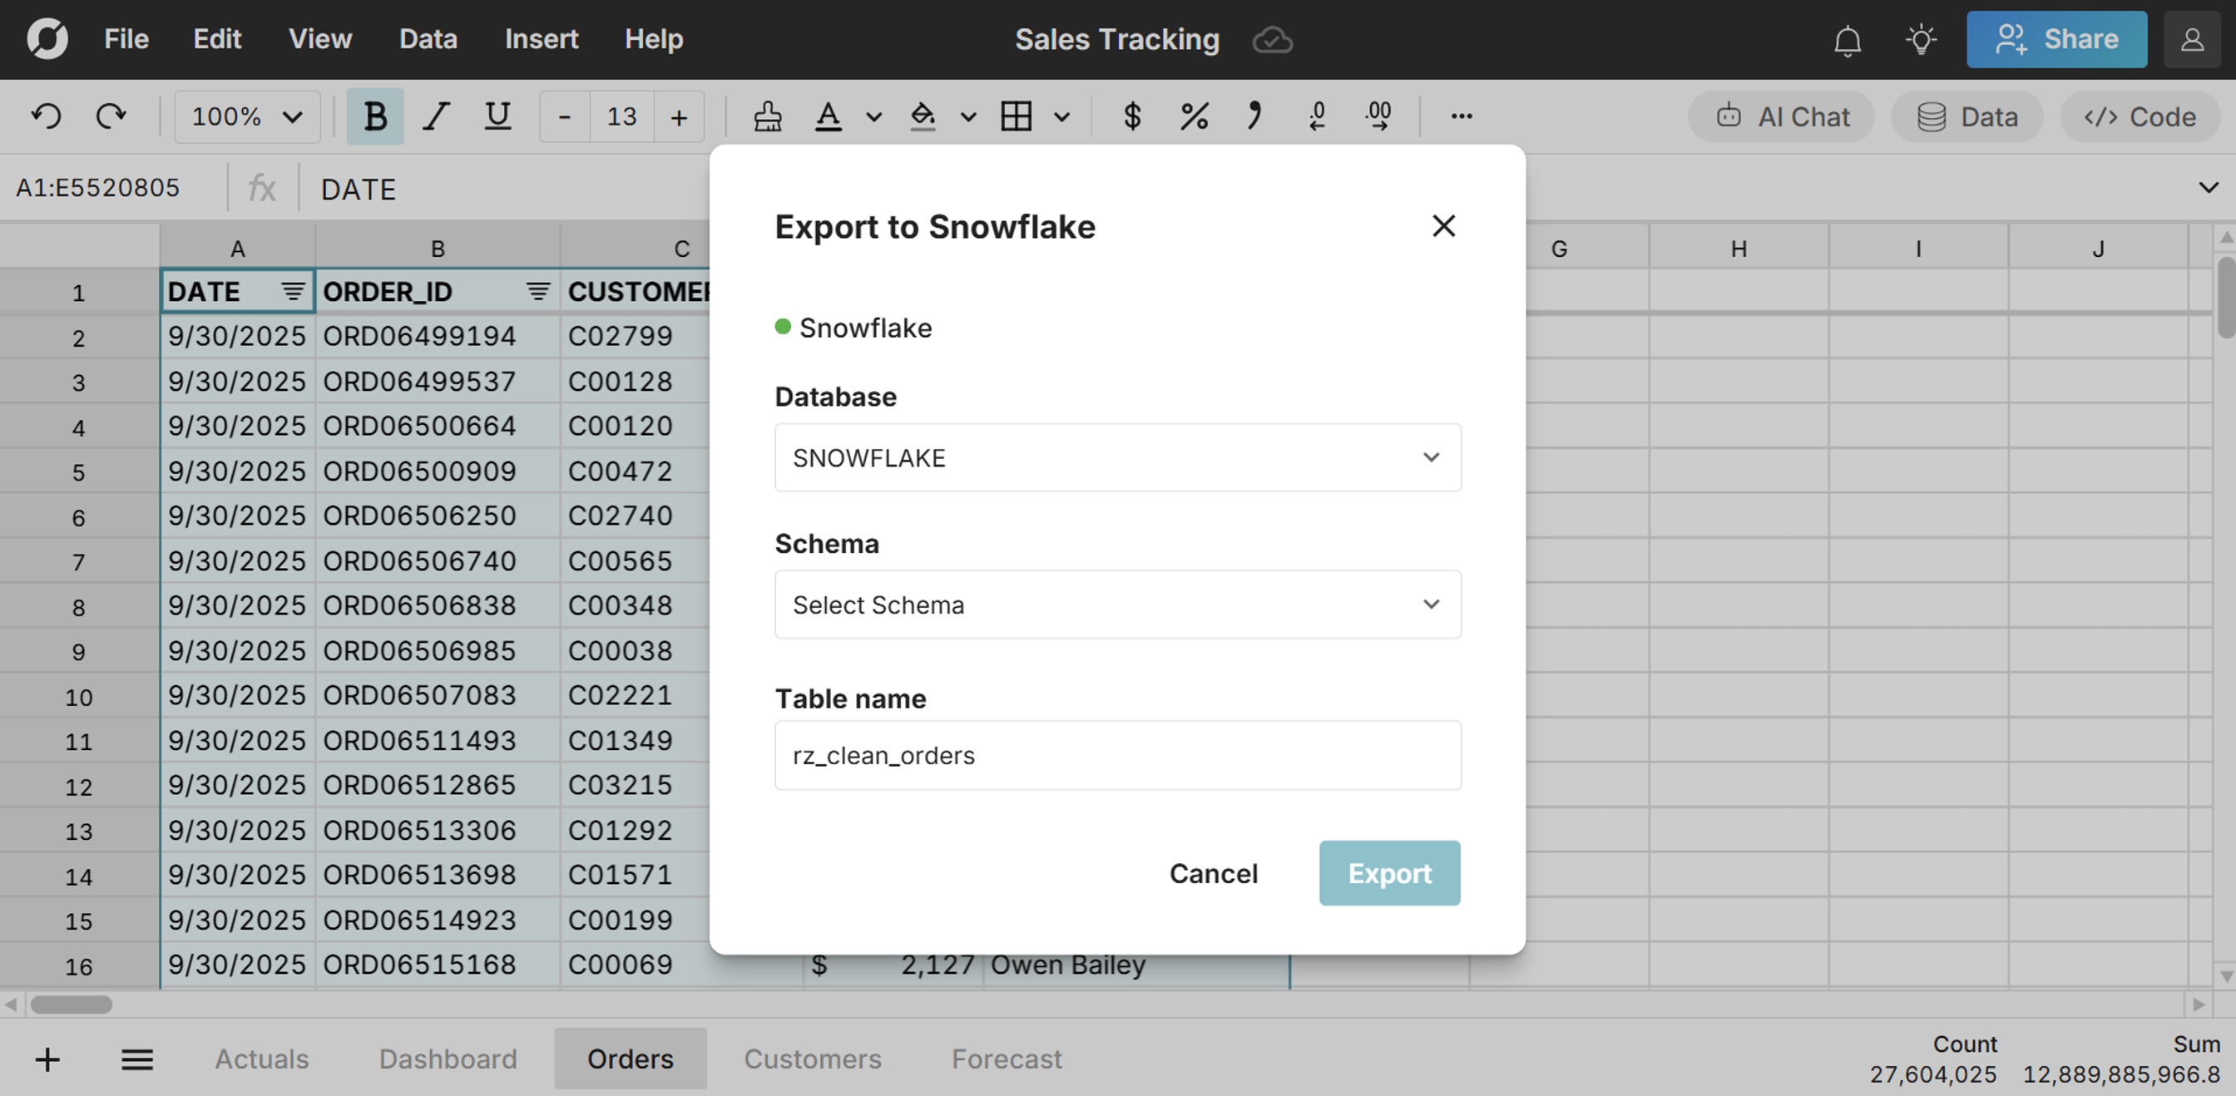
Task: Toggle italic formatting
Action: coord(436,116)
